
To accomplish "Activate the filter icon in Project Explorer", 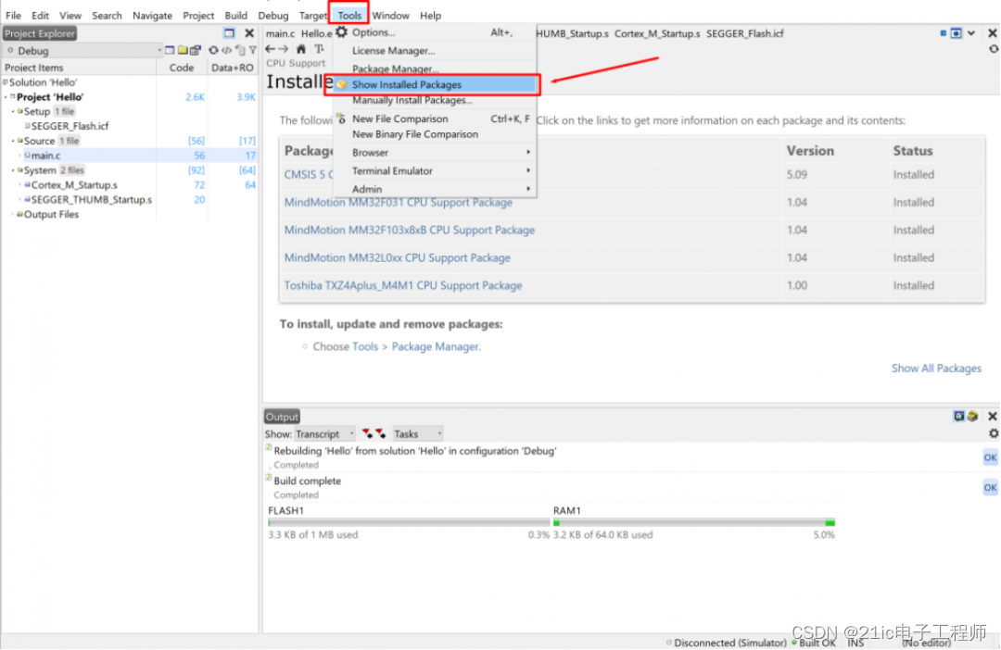I will 252,50.
